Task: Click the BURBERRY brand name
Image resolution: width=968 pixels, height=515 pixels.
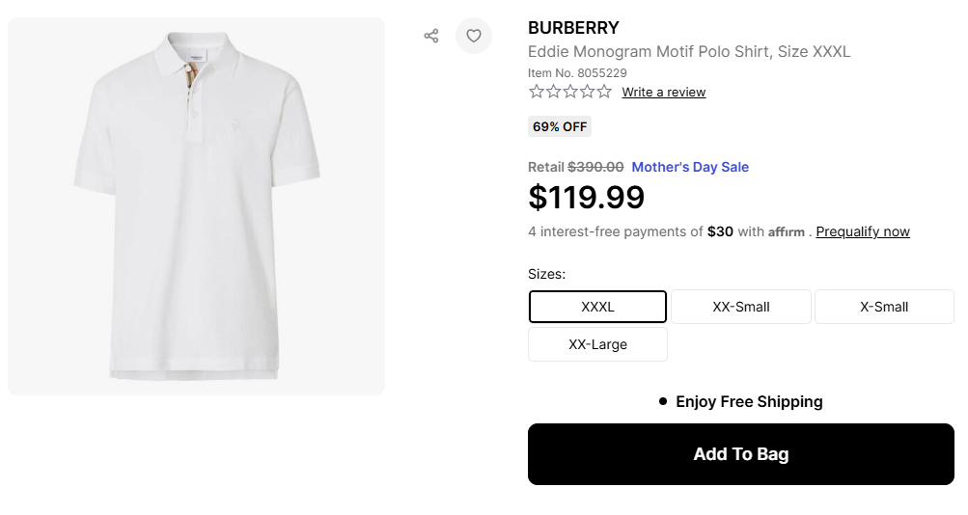Action: click(573, 28)
